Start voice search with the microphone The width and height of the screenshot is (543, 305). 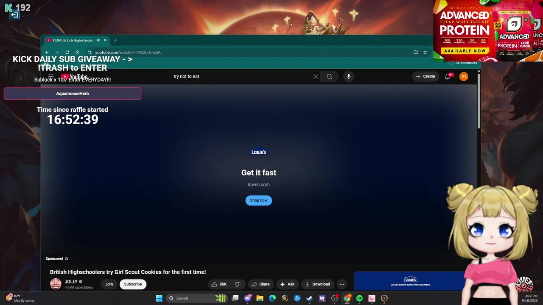349,76
